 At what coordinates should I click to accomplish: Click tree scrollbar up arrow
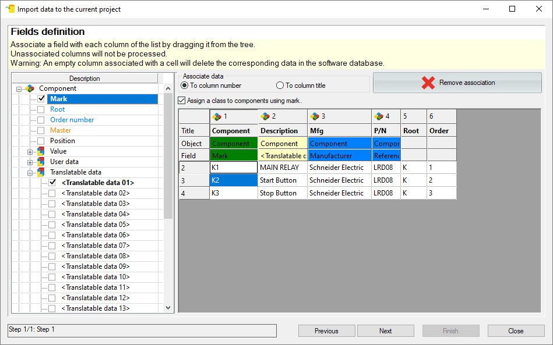(x=168, y=88)
